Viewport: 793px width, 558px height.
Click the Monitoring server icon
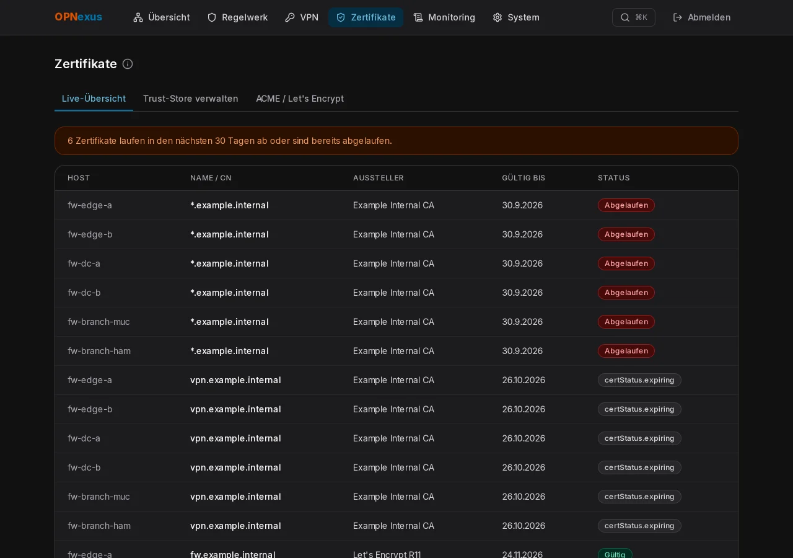point(418,17)
